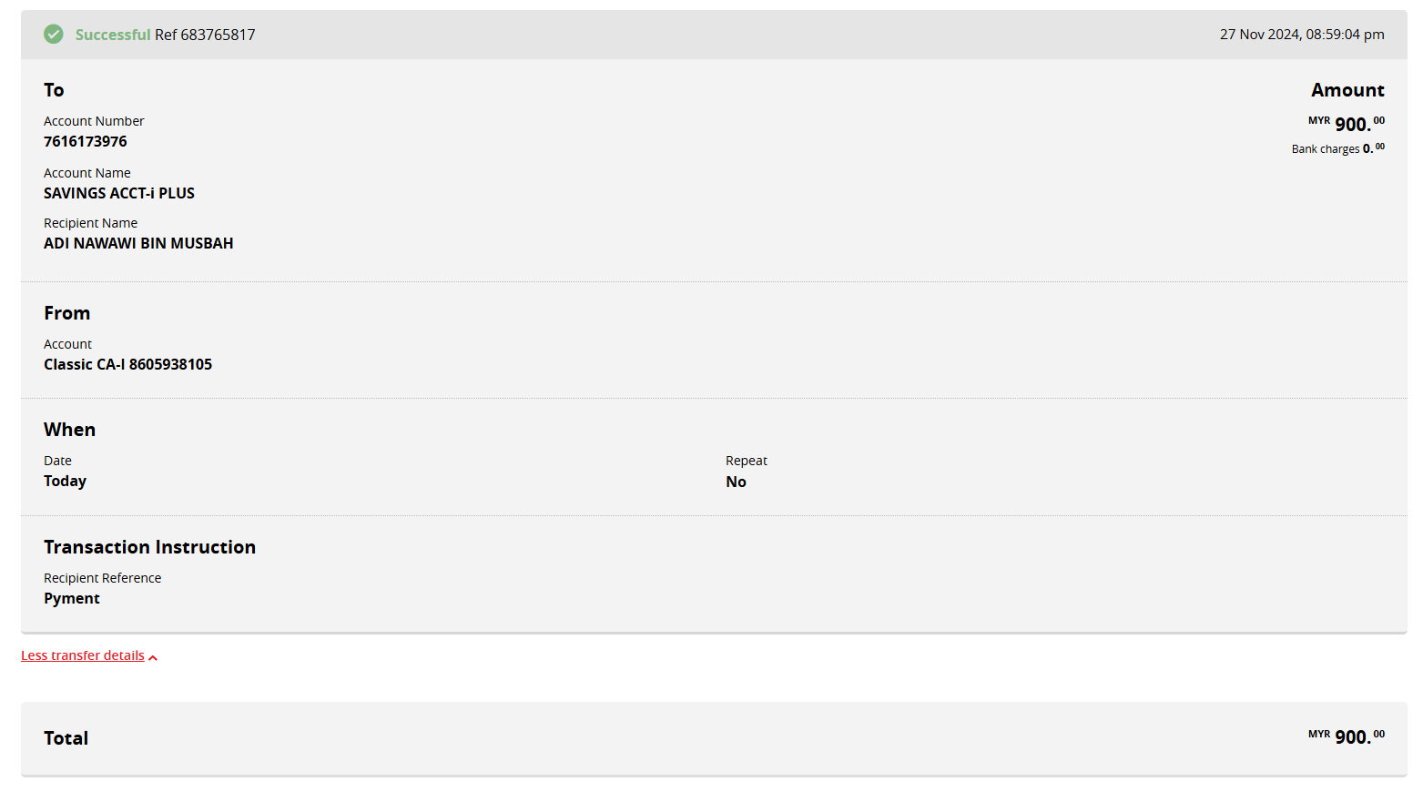
Task: Select the reference number 683765817
Action: pos(218,35)
